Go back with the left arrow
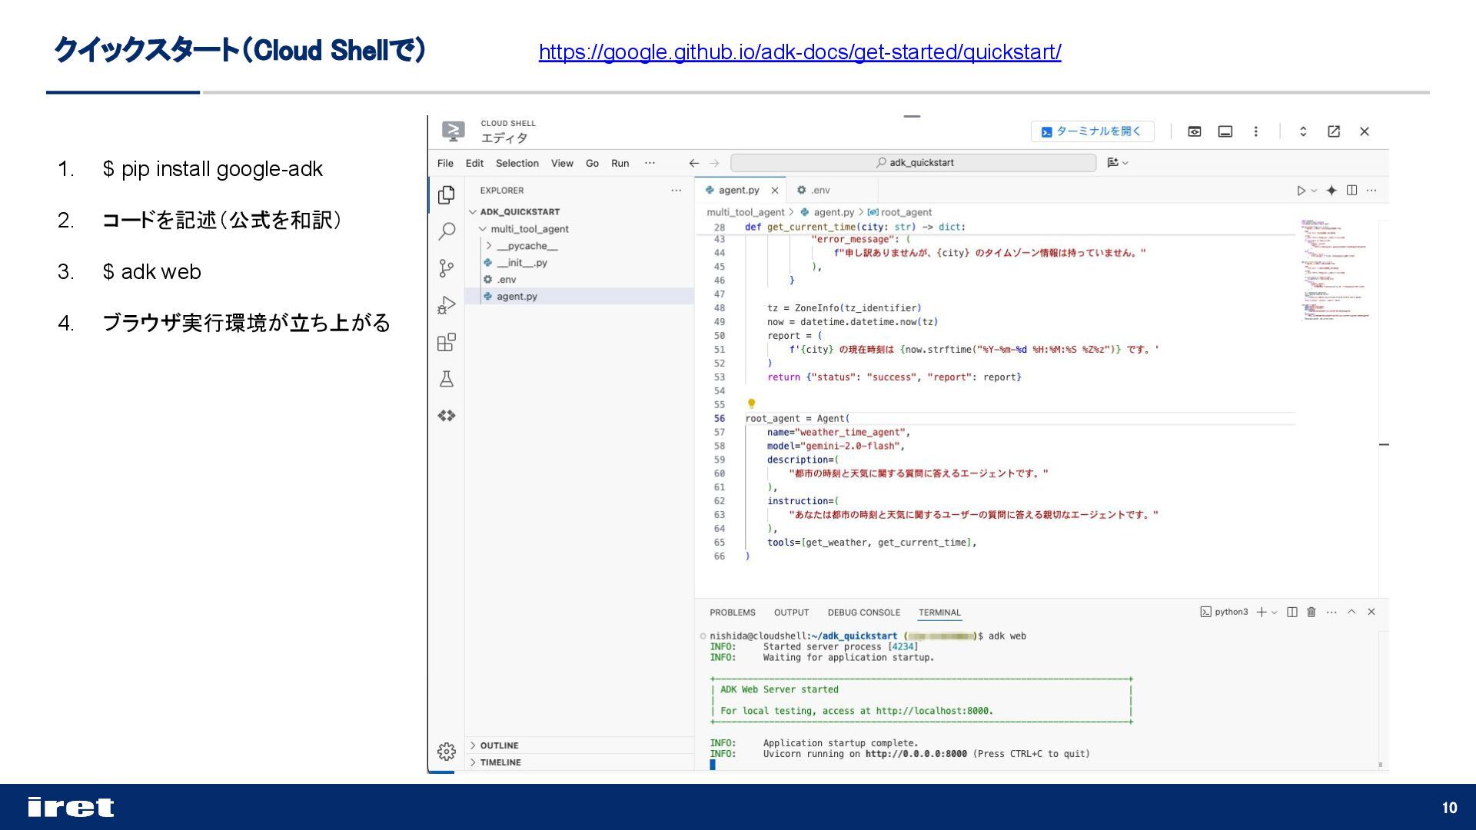Screen dimensions: 1476x830 694,163
